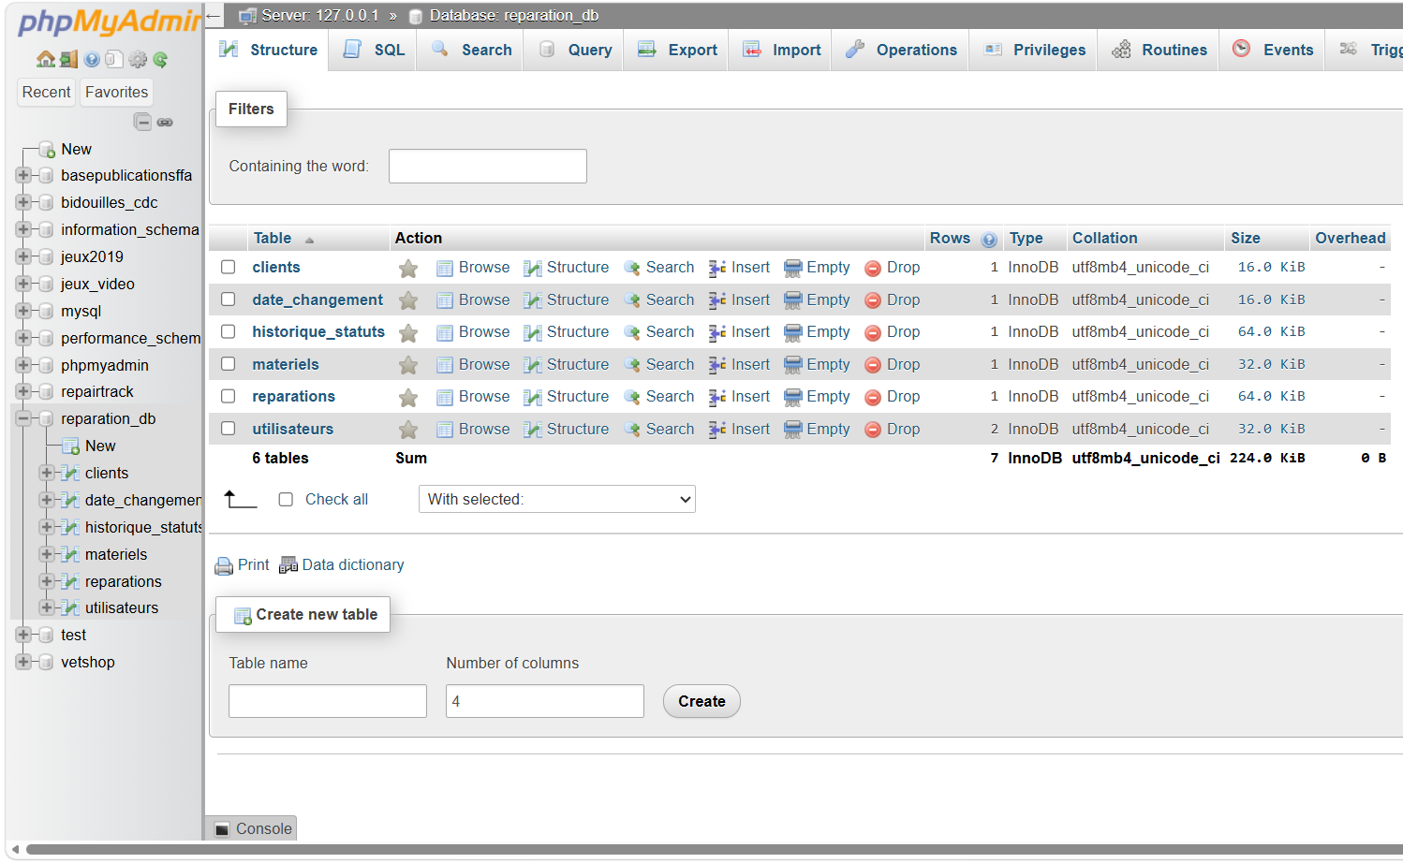The width and height of the screenshot is (1403, 863).
Task: Enable the Check all checkbox
Action: 286,500
